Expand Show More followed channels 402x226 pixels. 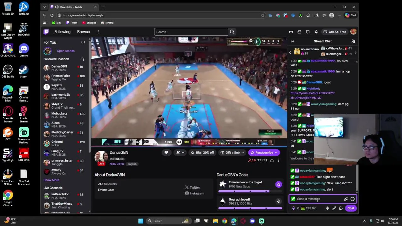(51, 180)
